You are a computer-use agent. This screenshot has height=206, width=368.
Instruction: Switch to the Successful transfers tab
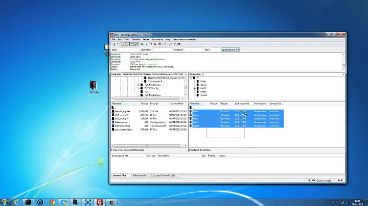164,175
